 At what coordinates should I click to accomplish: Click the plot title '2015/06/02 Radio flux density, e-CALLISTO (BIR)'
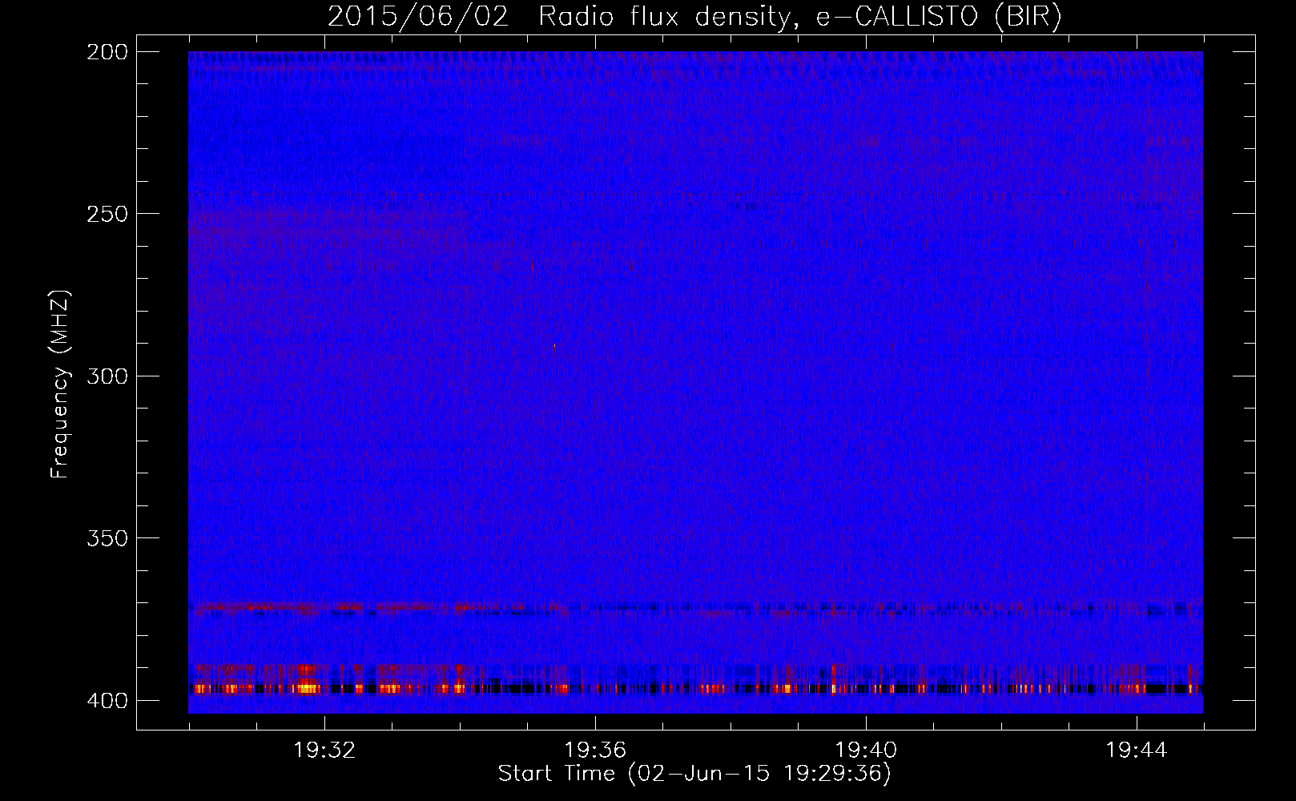pos(694,16)
